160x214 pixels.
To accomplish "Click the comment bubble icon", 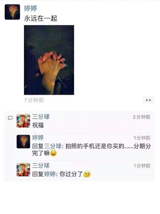I will click(10, 118).
